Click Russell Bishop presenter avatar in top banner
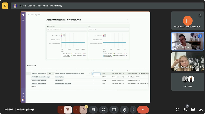 tap(15, 6)
